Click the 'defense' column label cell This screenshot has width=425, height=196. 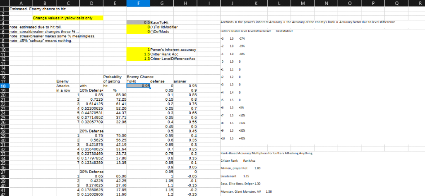coord(162,81)
